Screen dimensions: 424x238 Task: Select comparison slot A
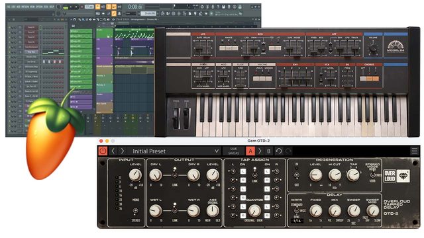[x=250, y=151]
